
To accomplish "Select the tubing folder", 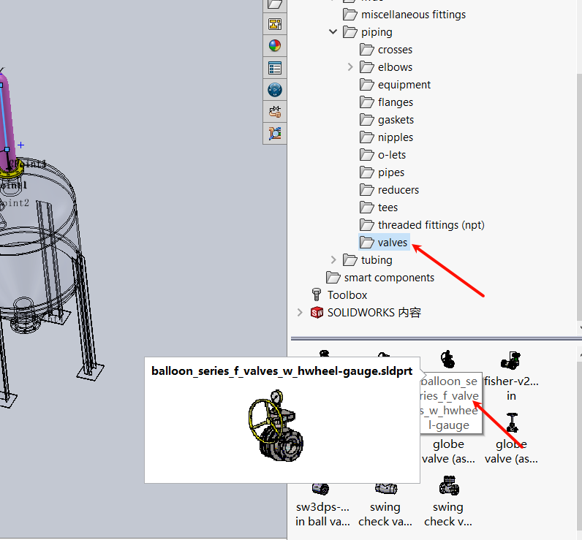I will coord(367,260).
